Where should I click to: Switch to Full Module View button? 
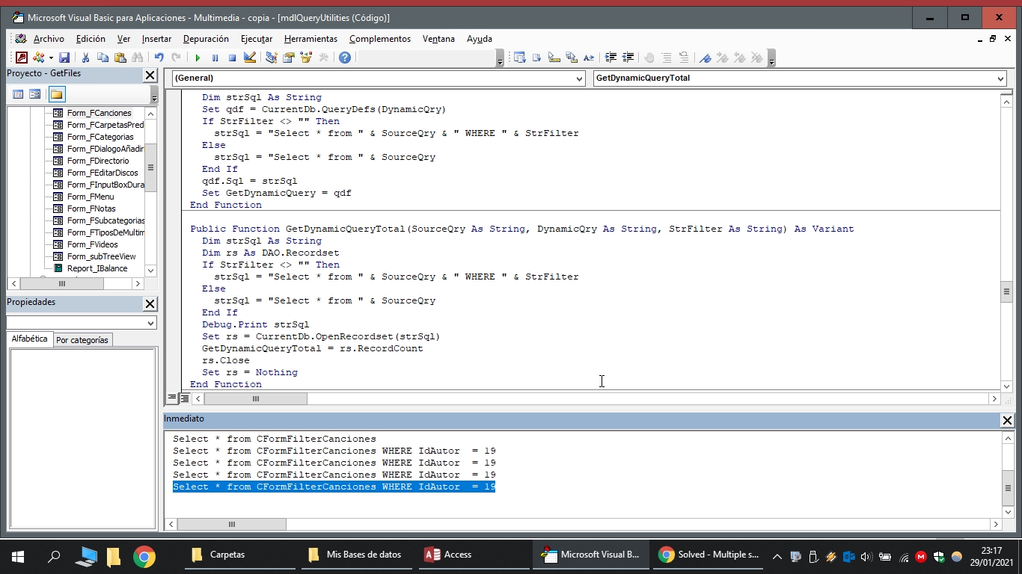click(185, 398)
